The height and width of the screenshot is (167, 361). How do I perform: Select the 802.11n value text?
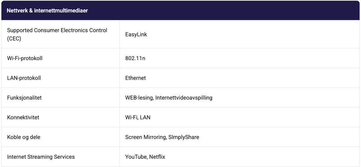(135, 58)
